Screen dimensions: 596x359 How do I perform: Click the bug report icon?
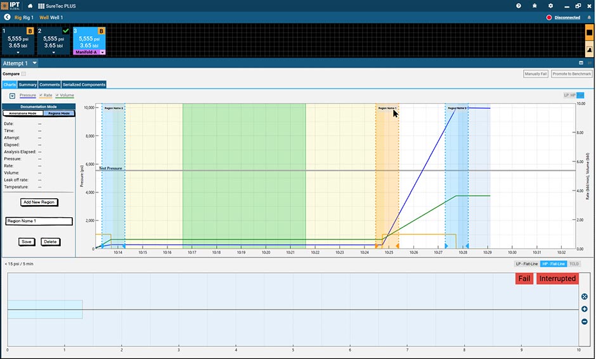click(x=535, y=6)
